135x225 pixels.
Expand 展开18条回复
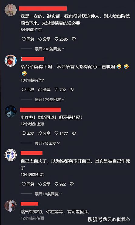(48, 194)
